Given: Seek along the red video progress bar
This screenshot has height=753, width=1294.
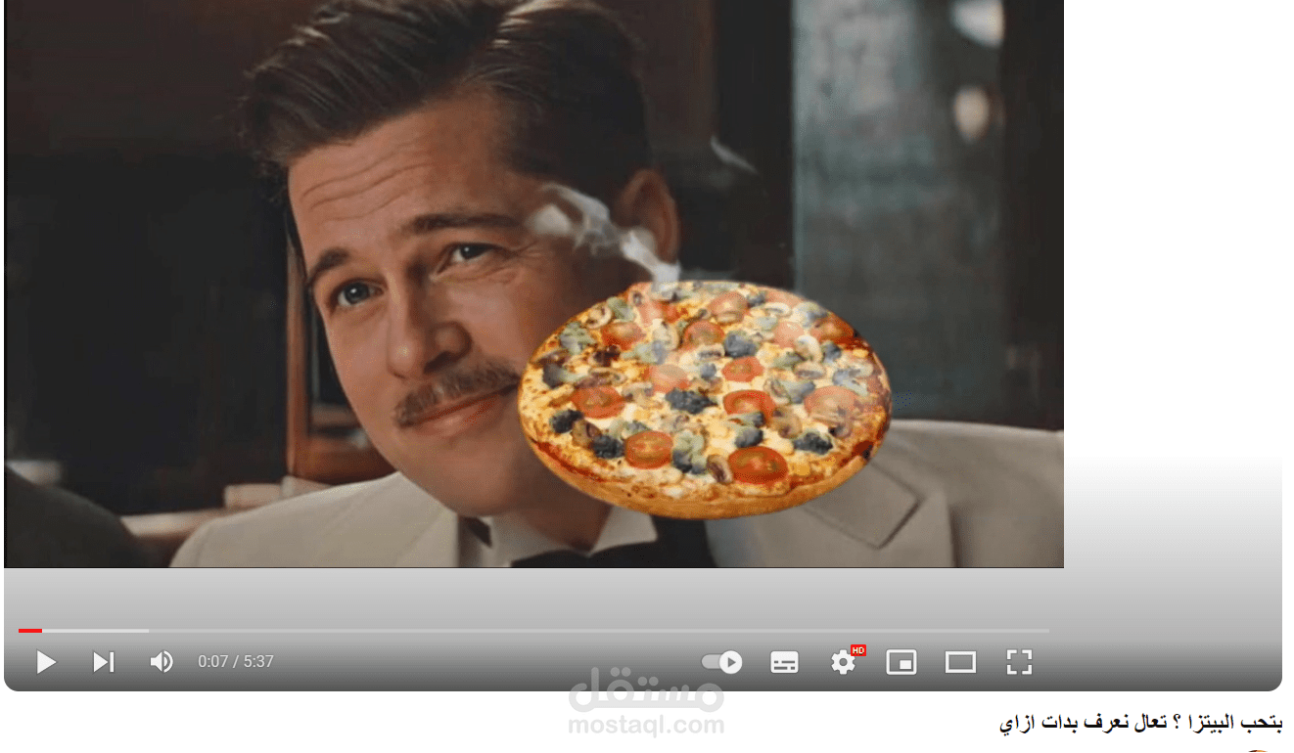Looking at the screenshot, I should pos(533,631).
